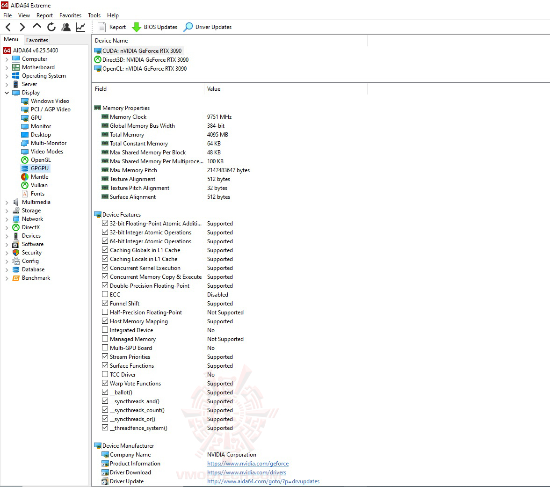This screenshot has height=487, width=550.
Task: Click BIOS Updates button
Action: (x=155, y=27)
